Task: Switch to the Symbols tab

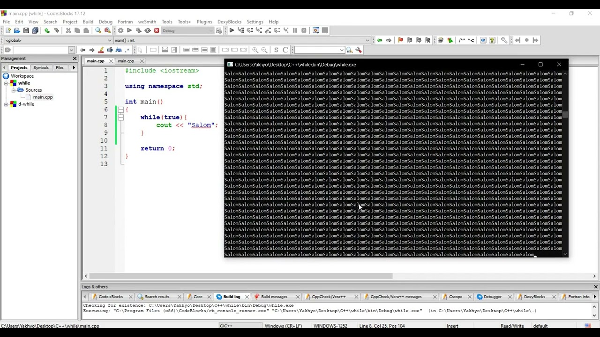Action: [x=41, y=68]
